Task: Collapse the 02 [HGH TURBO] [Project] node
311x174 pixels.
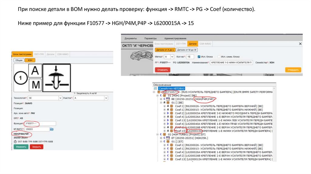Action: [x=158, y=134]
